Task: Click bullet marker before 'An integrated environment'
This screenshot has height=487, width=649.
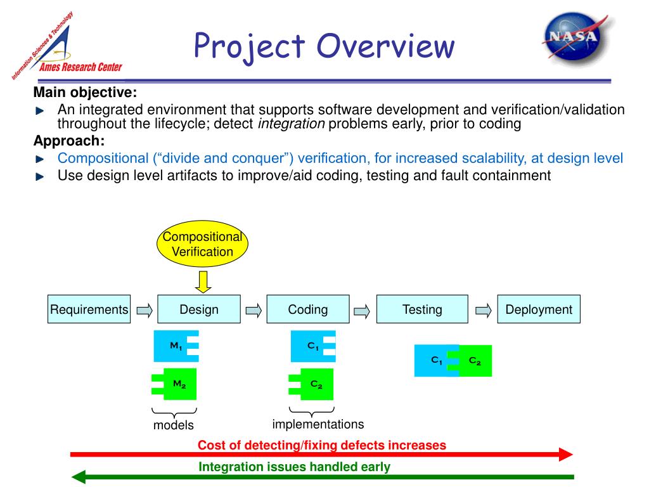Action: (40, 110)
